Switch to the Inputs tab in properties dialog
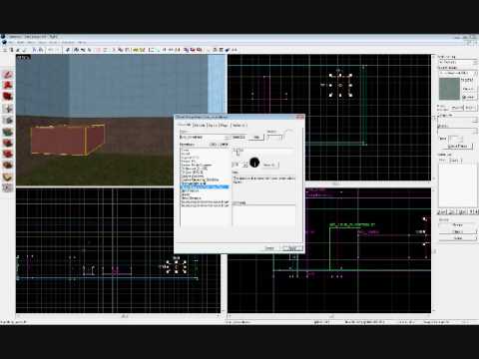479x359 pixels. (213, 126)
